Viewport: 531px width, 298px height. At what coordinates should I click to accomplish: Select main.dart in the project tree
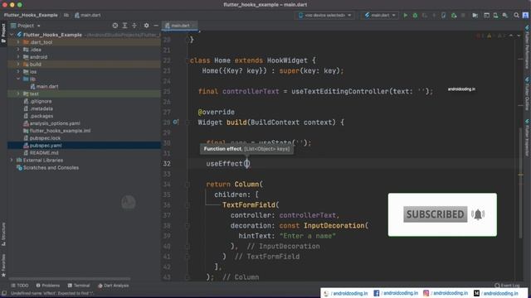[x=44, y=86]
